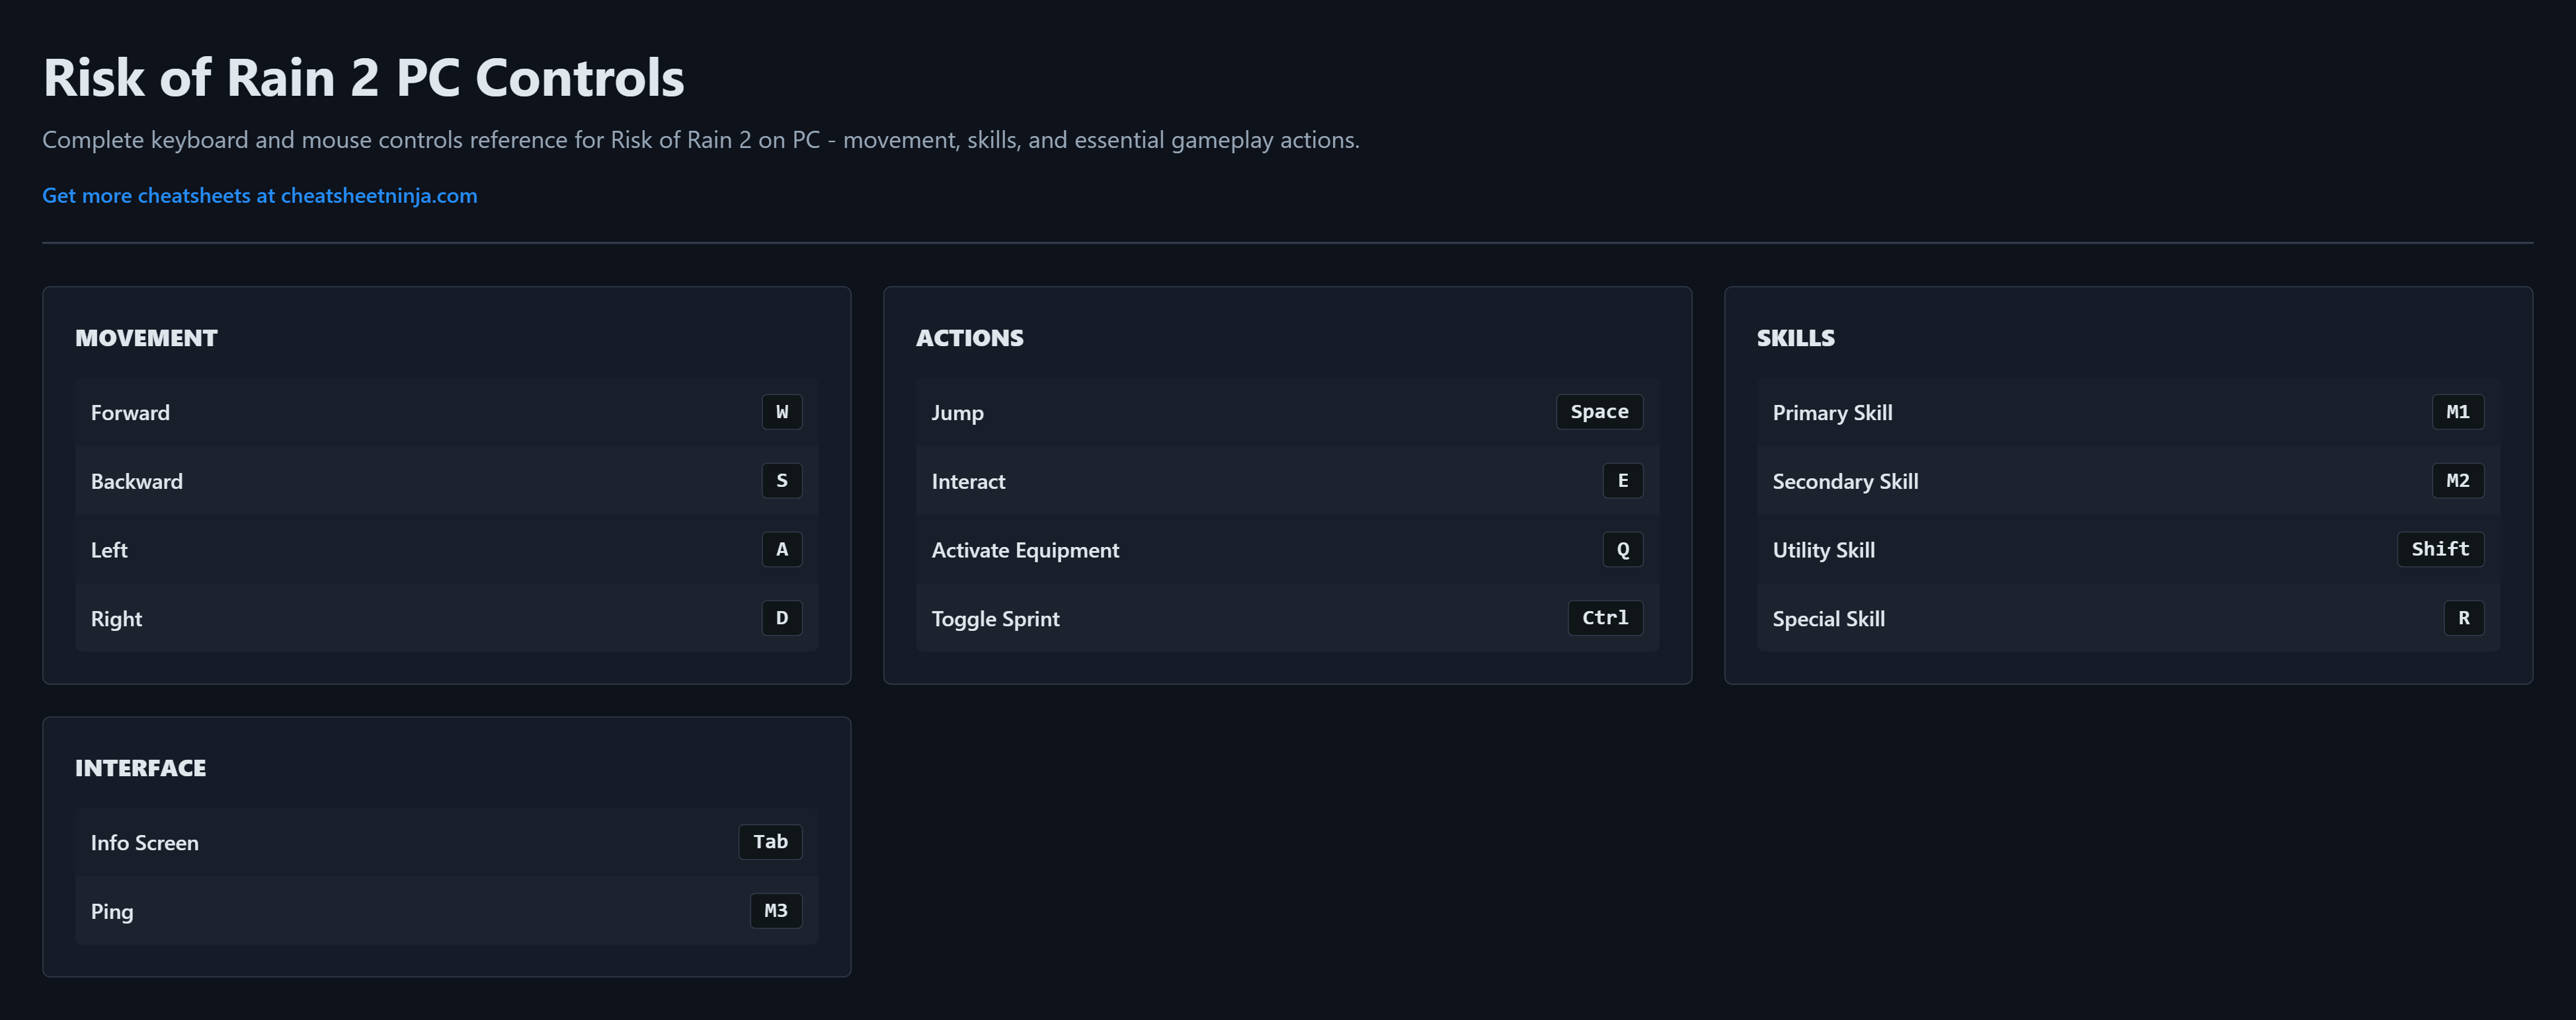Click the D key badge for Right

point(781,618)
